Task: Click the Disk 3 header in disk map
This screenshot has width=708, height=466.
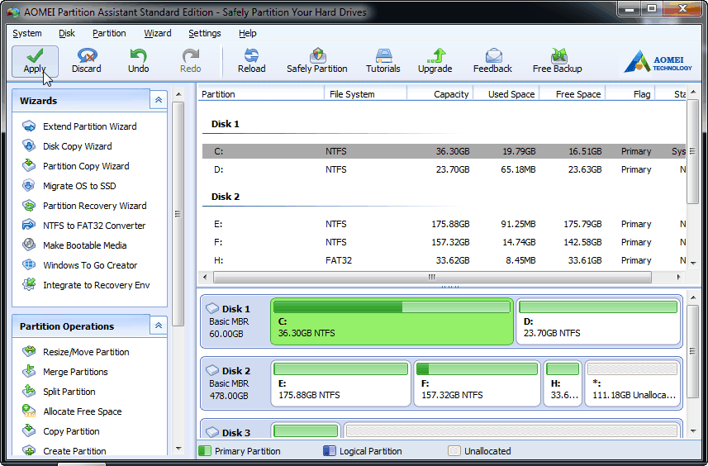Action: pos(235,430)
